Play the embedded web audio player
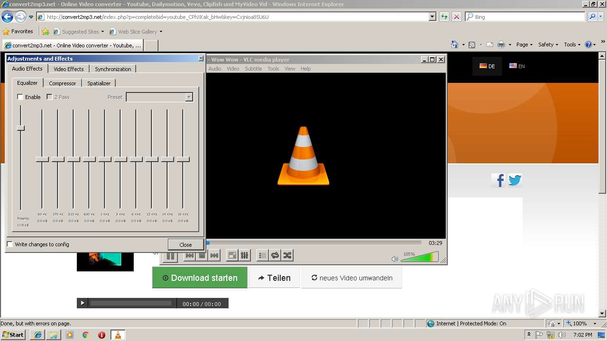Image resolution: width=607 pixels, height=341 pixels. (x=83, y=303)
